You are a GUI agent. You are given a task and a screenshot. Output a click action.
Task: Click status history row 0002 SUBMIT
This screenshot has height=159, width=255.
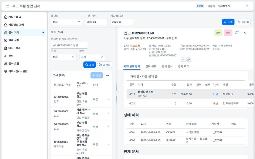click(186, 140)
